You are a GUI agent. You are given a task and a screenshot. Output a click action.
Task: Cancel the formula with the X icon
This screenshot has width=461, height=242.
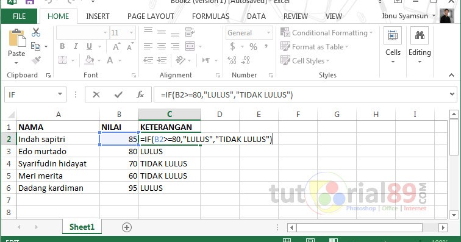(96, 94)
